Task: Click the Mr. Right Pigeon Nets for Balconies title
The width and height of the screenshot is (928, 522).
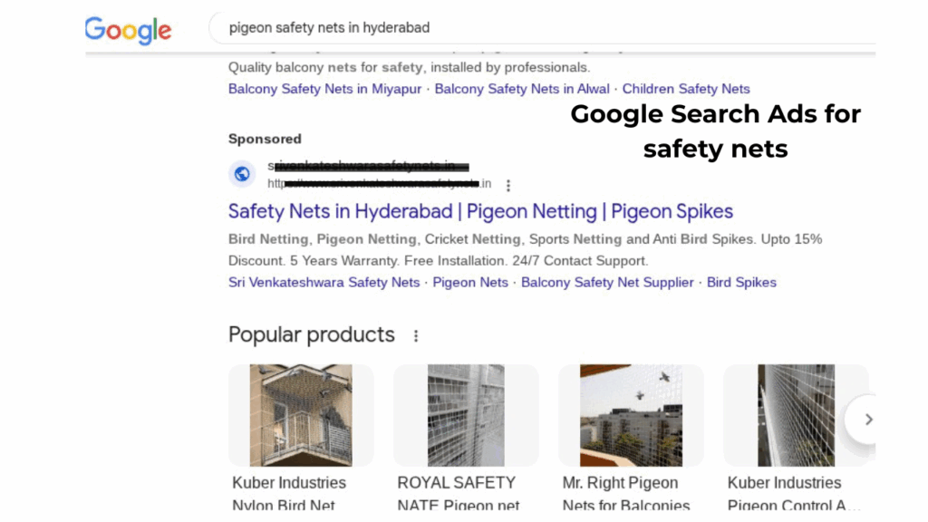Action: point(625,494)
